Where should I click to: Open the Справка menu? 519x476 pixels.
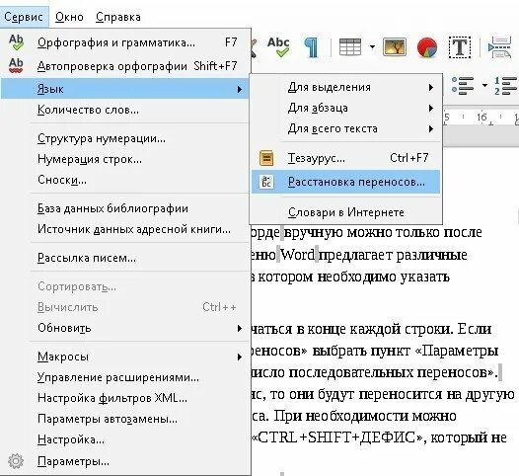pyautogui.click(x=118, y=17)
